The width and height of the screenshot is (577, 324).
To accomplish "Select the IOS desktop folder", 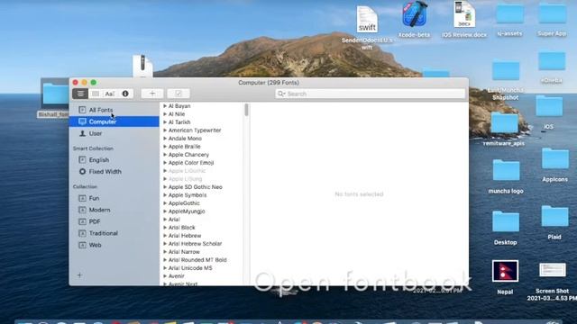I will (549, 106).
